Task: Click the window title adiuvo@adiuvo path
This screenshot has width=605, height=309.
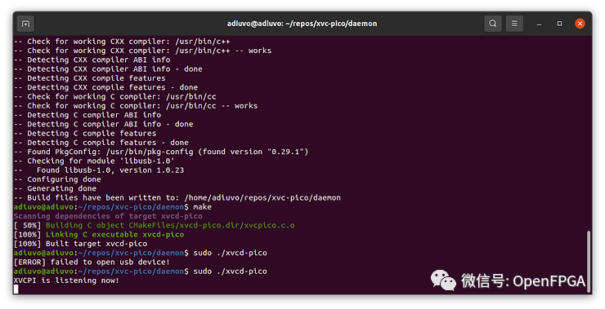Action: point(302,24)
